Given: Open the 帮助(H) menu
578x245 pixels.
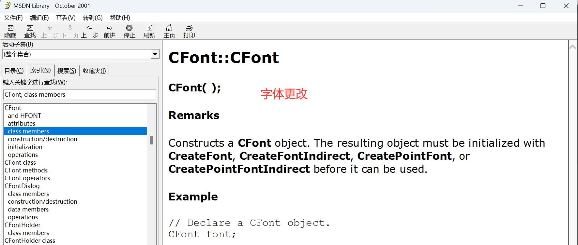Looking at the screenshot, I should pyautogui.click(x=120, y=18).
